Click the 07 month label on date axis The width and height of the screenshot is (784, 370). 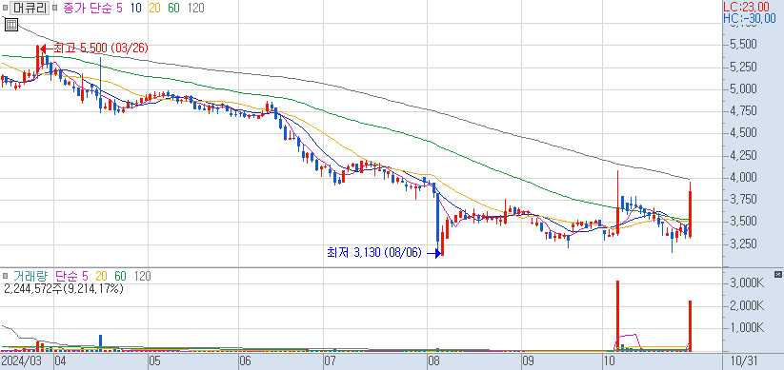[x=330, y=360]
